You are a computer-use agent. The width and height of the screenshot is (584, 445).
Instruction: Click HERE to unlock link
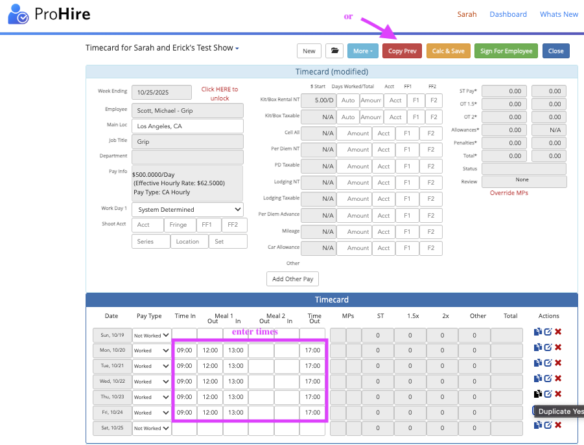coord(219,94)
